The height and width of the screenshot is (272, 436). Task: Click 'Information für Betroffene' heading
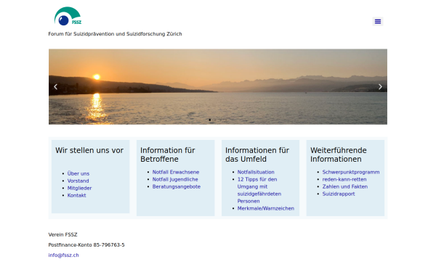click(168, 154)
